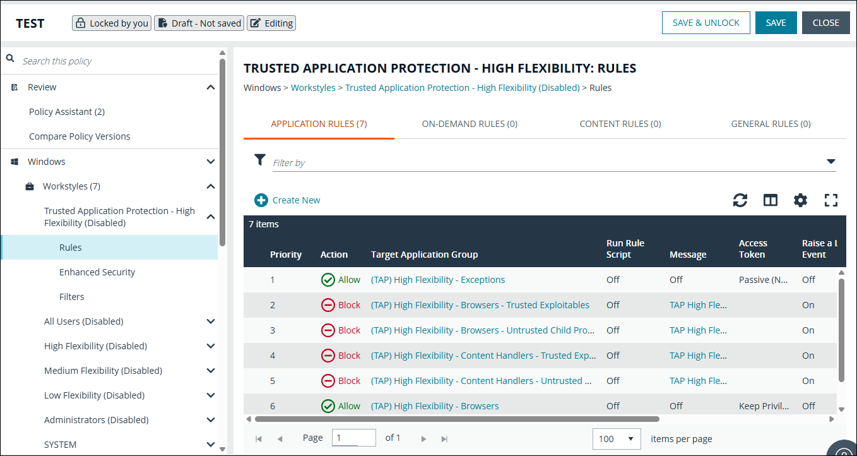This screenshot has width=857, height=456.
Task: Open the Workstyles breadcrumb link
Action: pyautogui.click(x=313, y=87)
